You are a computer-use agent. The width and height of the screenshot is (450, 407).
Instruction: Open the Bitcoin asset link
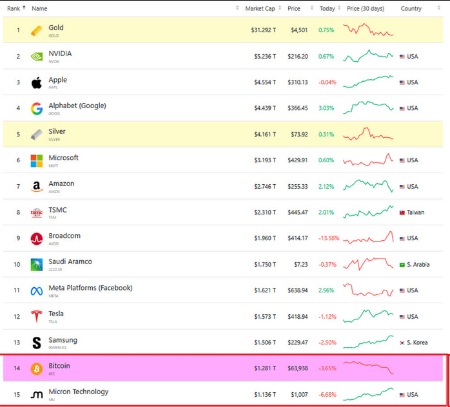click(59, 366)
